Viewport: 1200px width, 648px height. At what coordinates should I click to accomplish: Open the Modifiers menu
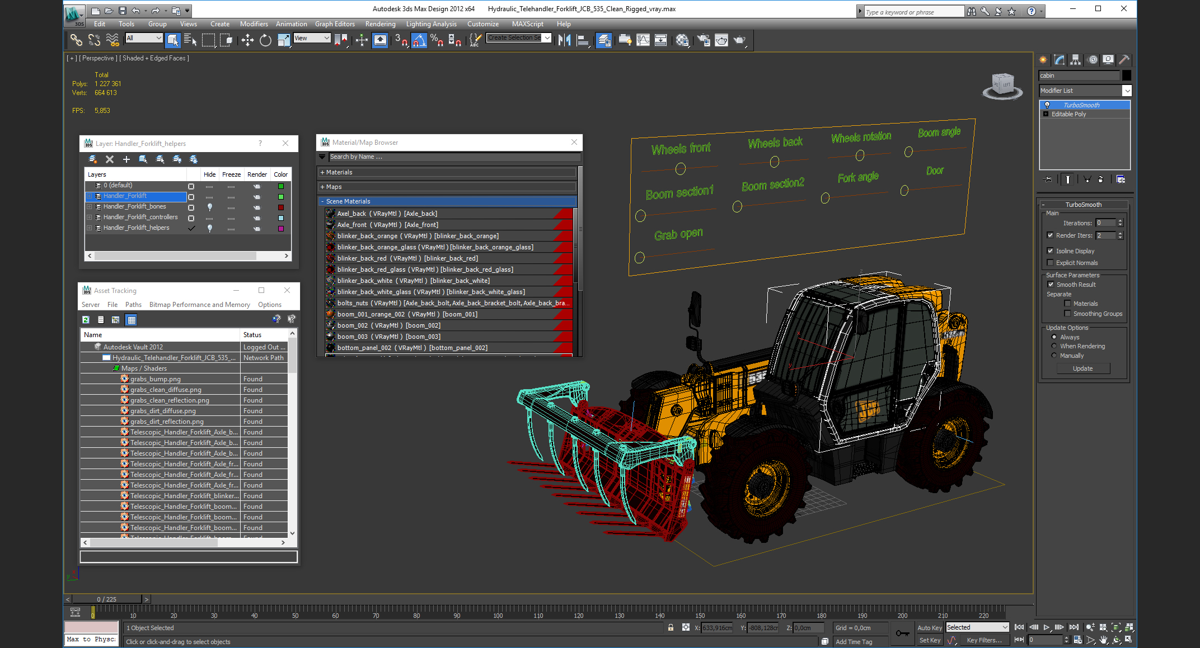coord(254,24)
